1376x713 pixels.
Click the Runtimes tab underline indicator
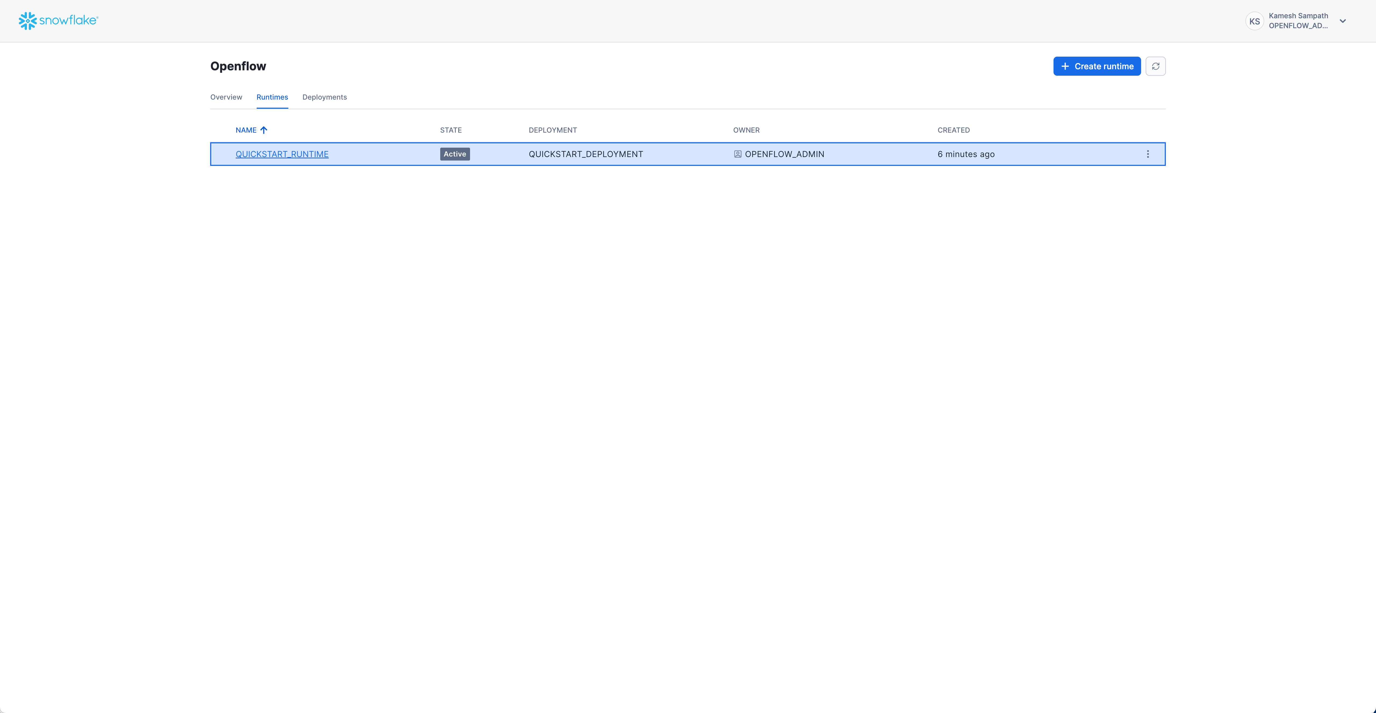click(x=273, y=108)
